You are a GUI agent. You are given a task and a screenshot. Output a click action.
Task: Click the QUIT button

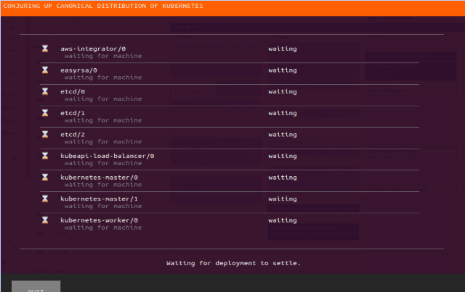(36, 287)
